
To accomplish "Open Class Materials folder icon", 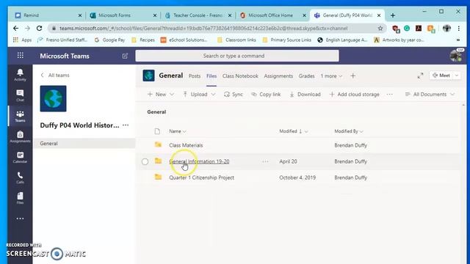I will [x=158, y=144].
